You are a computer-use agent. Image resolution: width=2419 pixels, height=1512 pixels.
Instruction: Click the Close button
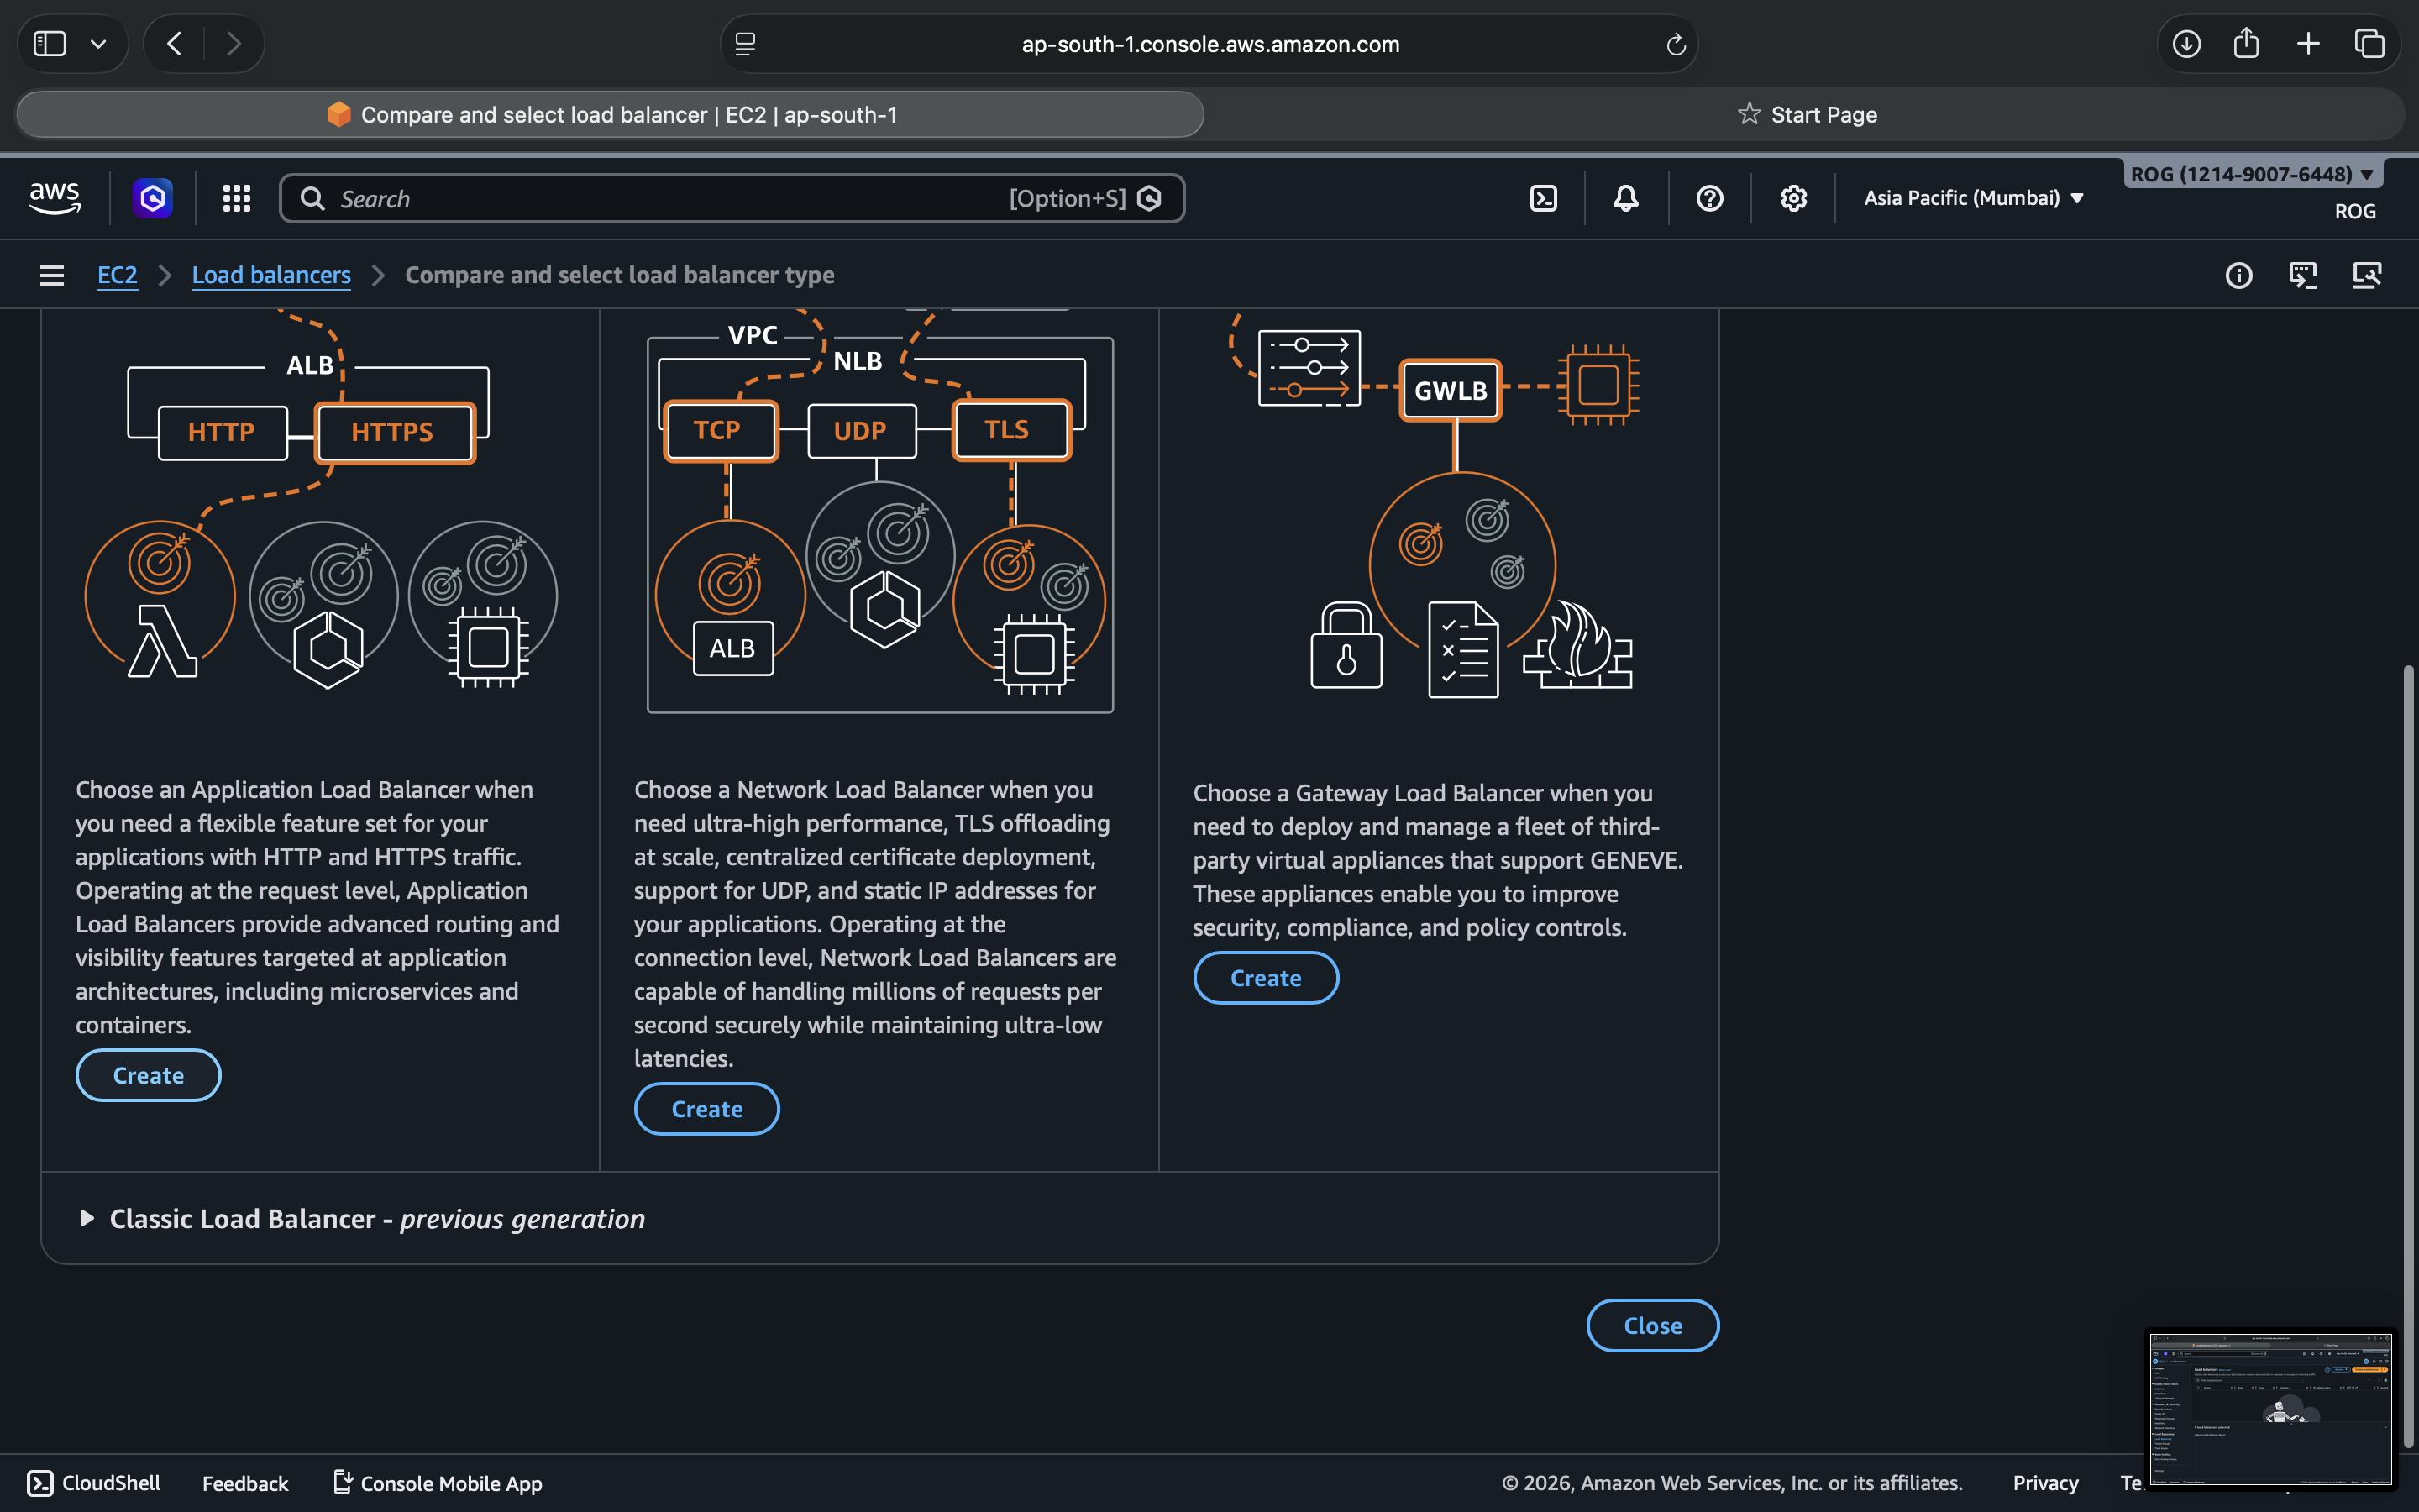tap(1651, 1325)
